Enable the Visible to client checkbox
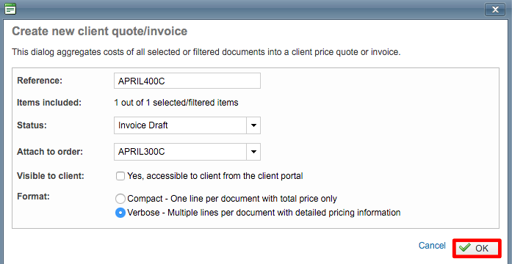512x264 pixels. click(120, 176)
